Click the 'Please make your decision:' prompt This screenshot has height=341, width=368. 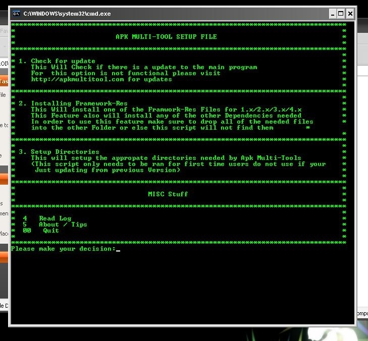click(64, 249)
